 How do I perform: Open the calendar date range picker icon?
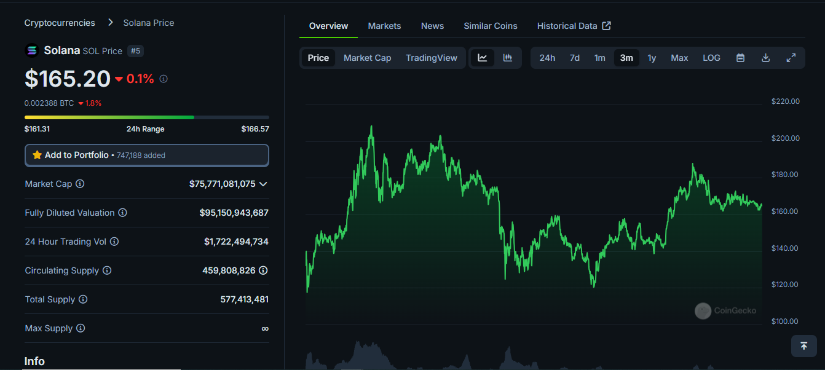coord(740,57)
